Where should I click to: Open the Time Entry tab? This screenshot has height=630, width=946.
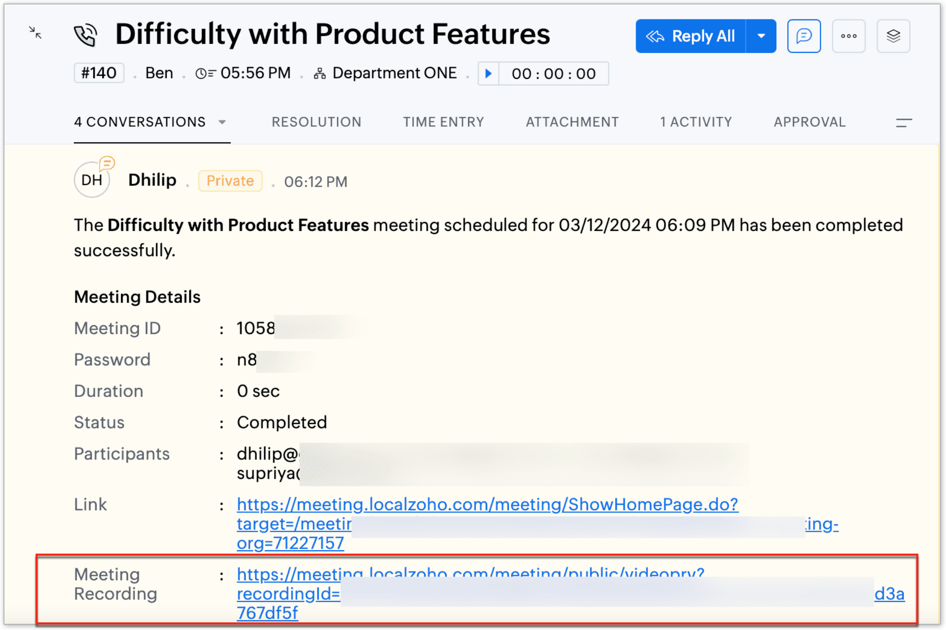443,122
